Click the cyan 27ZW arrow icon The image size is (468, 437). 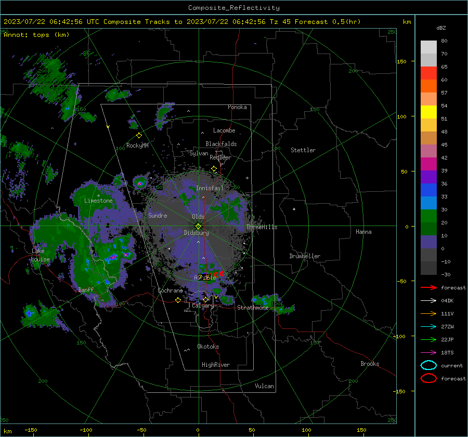tap(428, 327)
